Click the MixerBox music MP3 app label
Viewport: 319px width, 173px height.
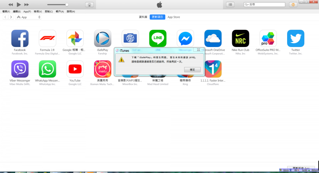[x=130, y=80]
